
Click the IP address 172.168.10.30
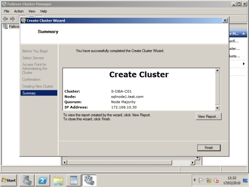[x=124, y=107]
